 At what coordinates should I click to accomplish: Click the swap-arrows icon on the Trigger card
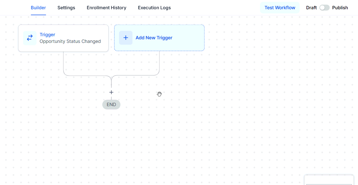[30, 38]
